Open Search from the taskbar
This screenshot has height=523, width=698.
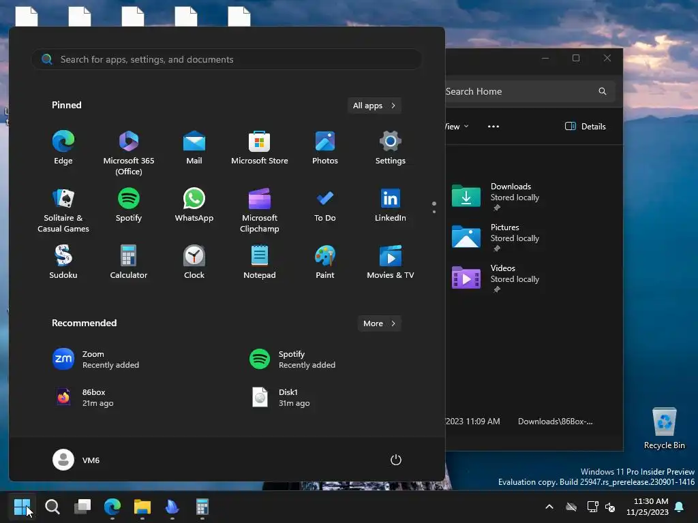(52, 507)
